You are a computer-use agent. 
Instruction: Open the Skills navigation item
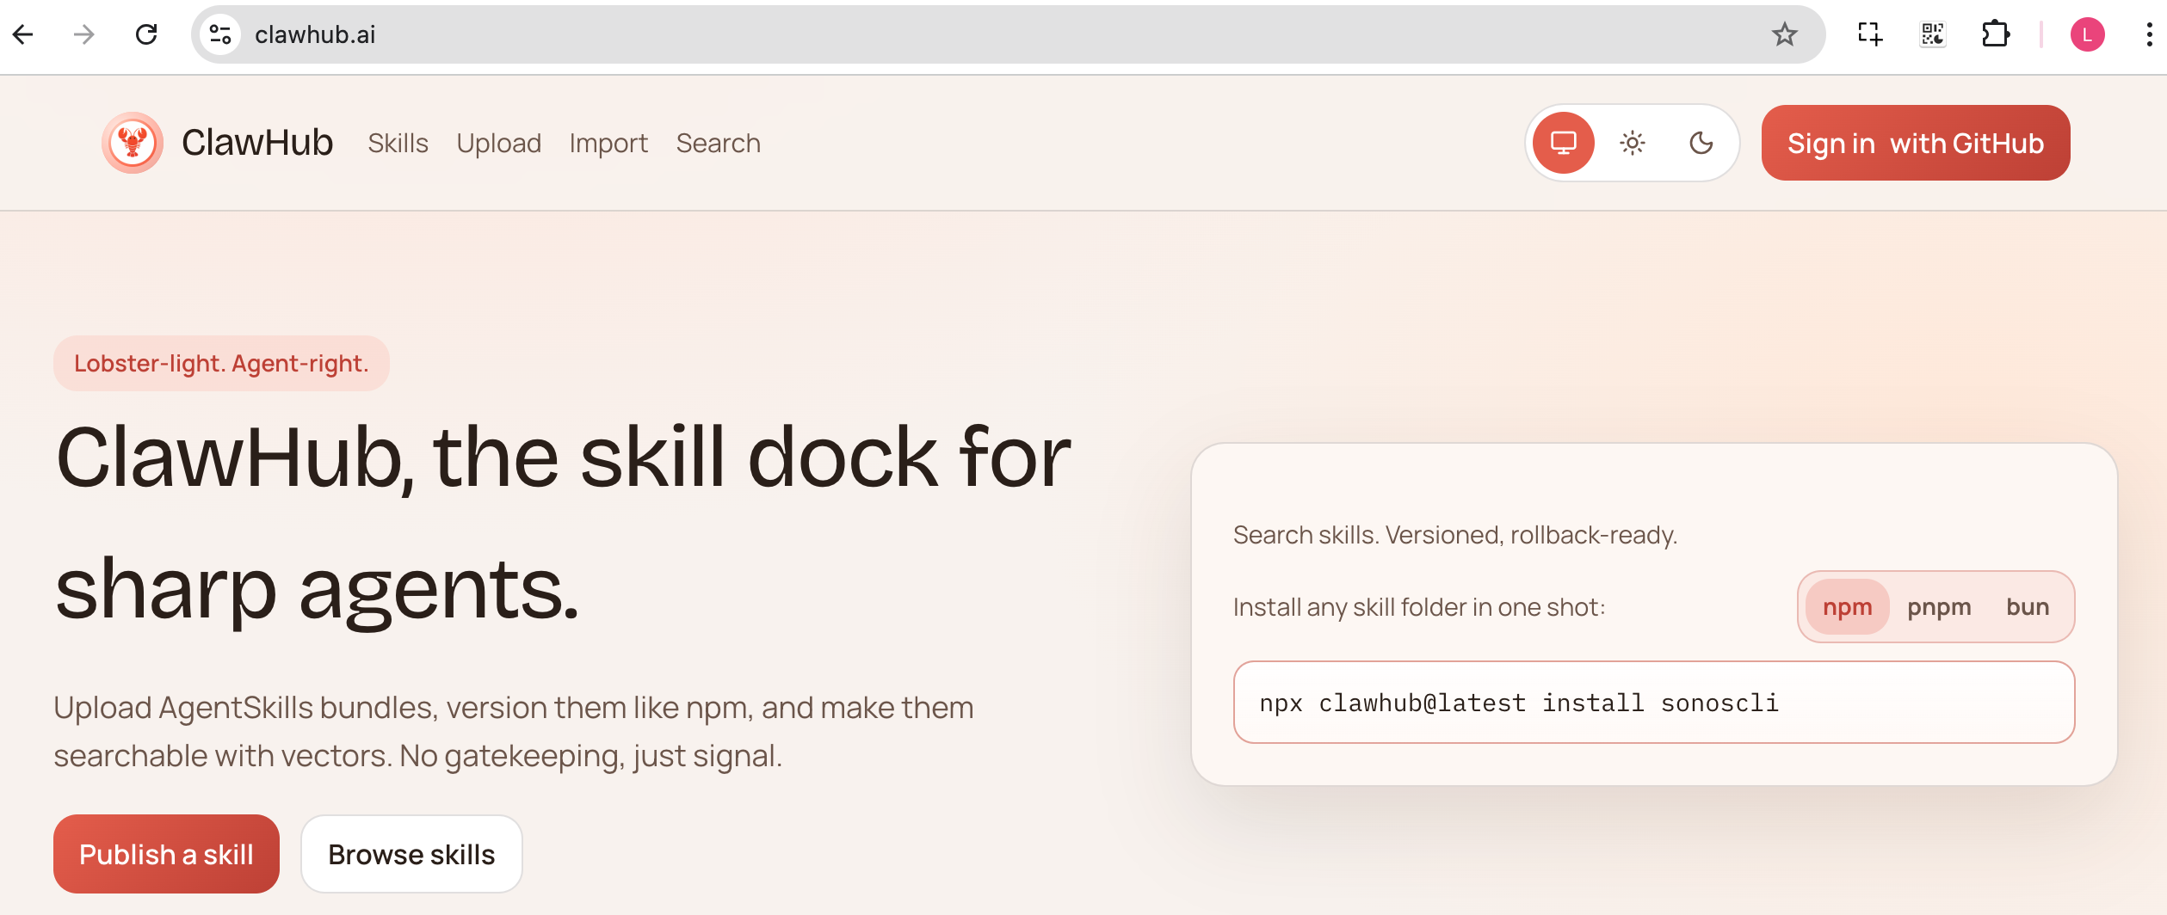coord(398,143)
